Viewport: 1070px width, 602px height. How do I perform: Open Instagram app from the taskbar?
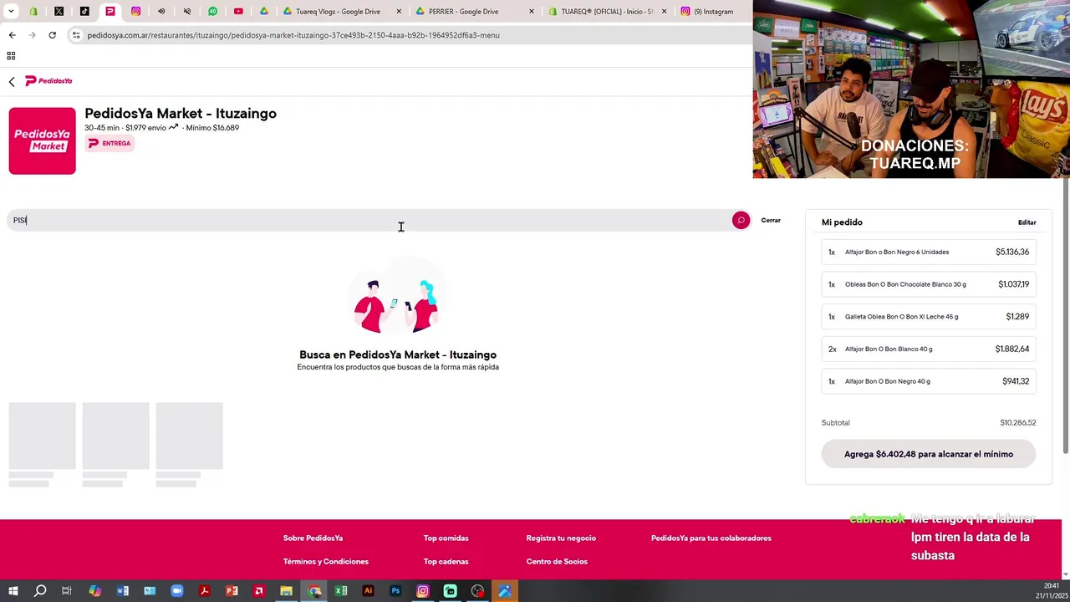pyautogui.click(x=422, y=591)
